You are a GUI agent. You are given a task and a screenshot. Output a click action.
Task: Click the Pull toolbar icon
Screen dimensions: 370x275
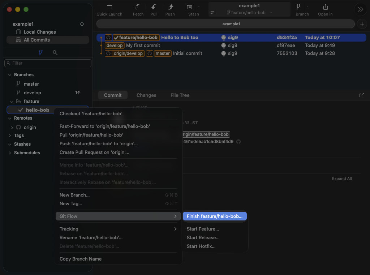[154, 7]
